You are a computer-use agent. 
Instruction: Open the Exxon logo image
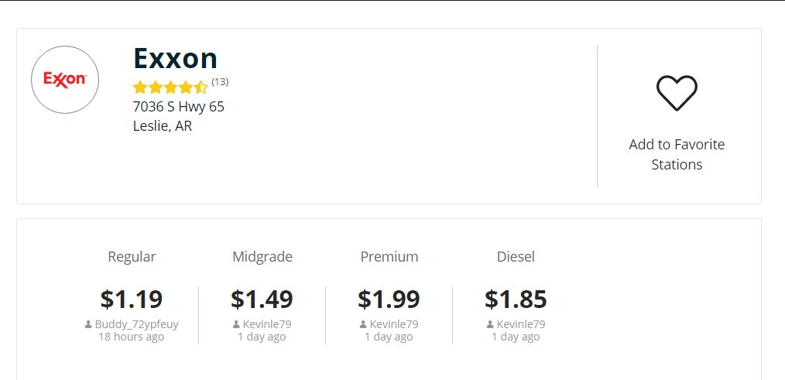(x=65, y=80)
